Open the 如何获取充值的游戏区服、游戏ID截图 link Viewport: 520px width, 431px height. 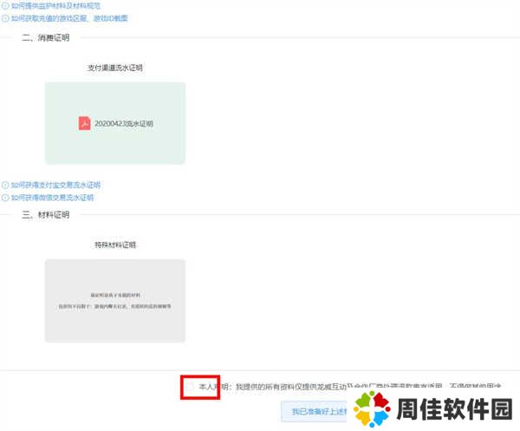69,17
